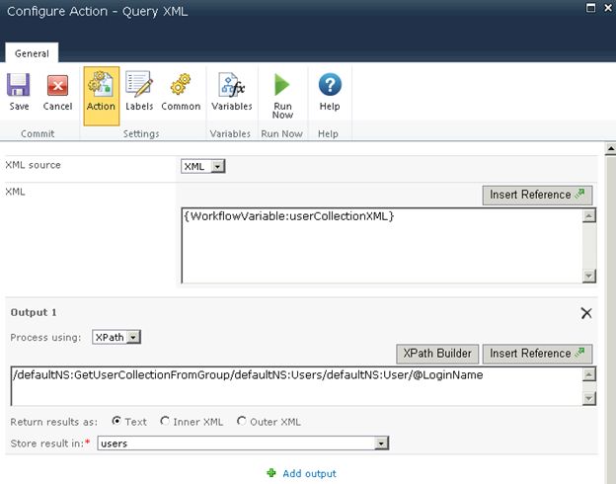Click the Run Now green arrow

pyautogui.click(x=282, y=84)
